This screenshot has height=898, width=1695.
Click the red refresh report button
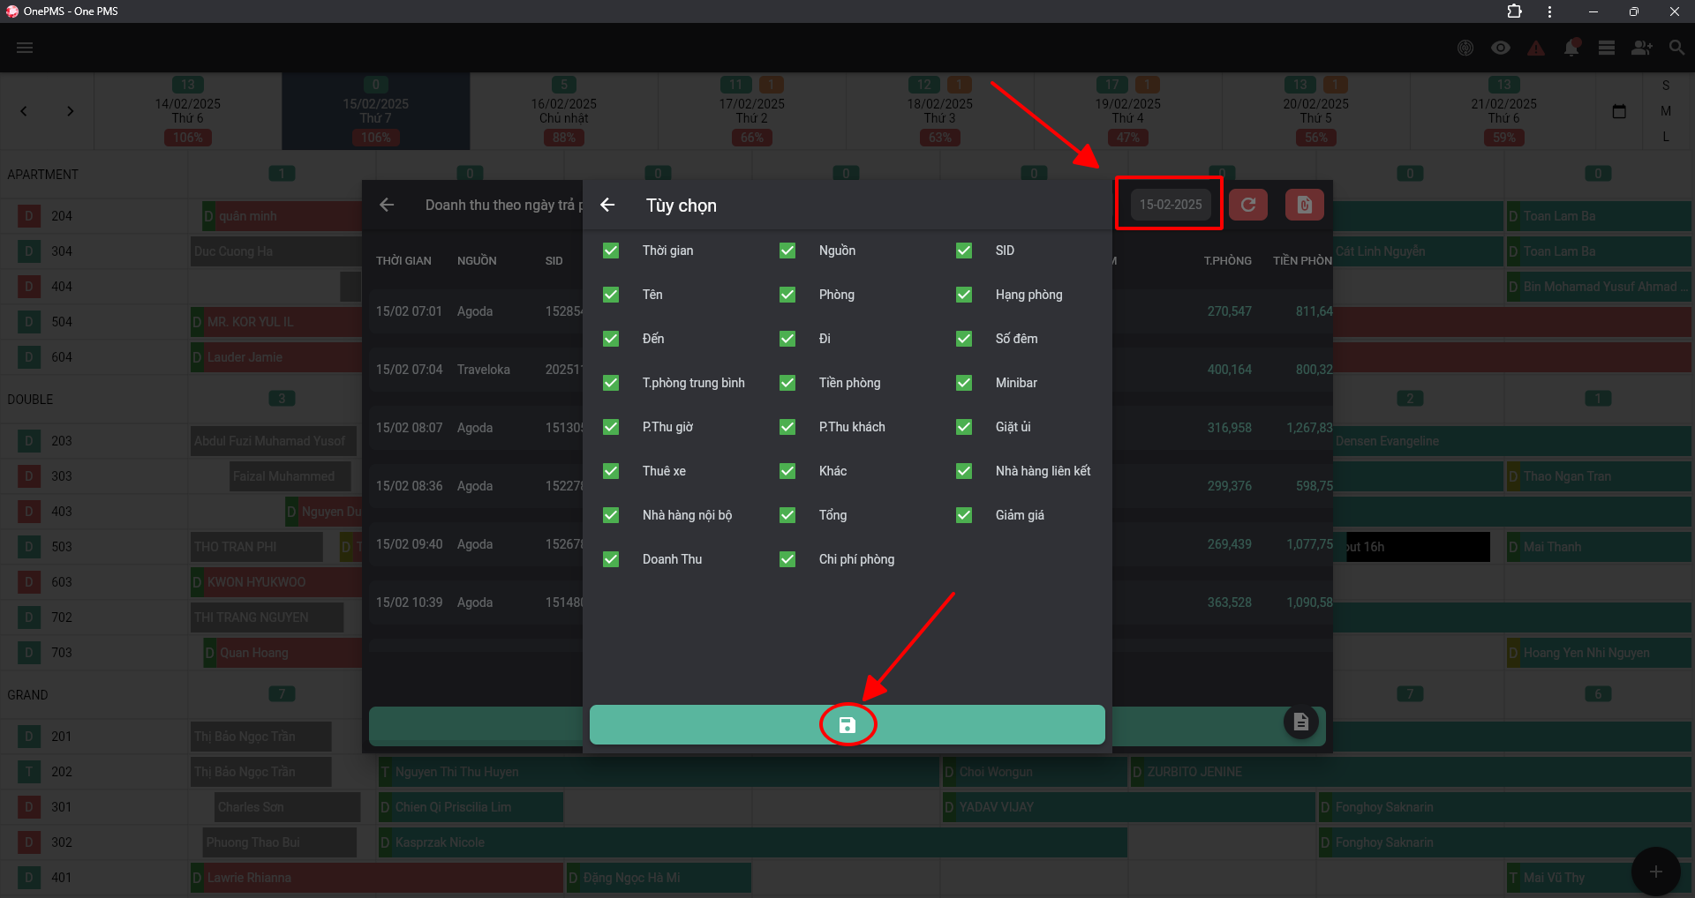point(1248,205)
